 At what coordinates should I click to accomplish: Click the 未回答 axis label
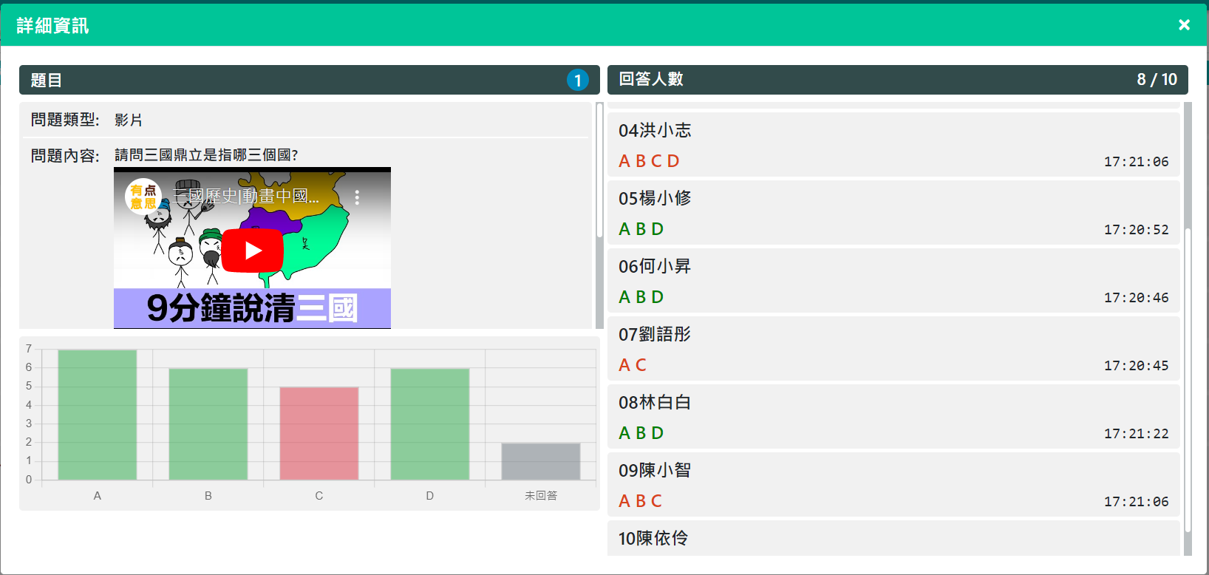tap(541, 496)
